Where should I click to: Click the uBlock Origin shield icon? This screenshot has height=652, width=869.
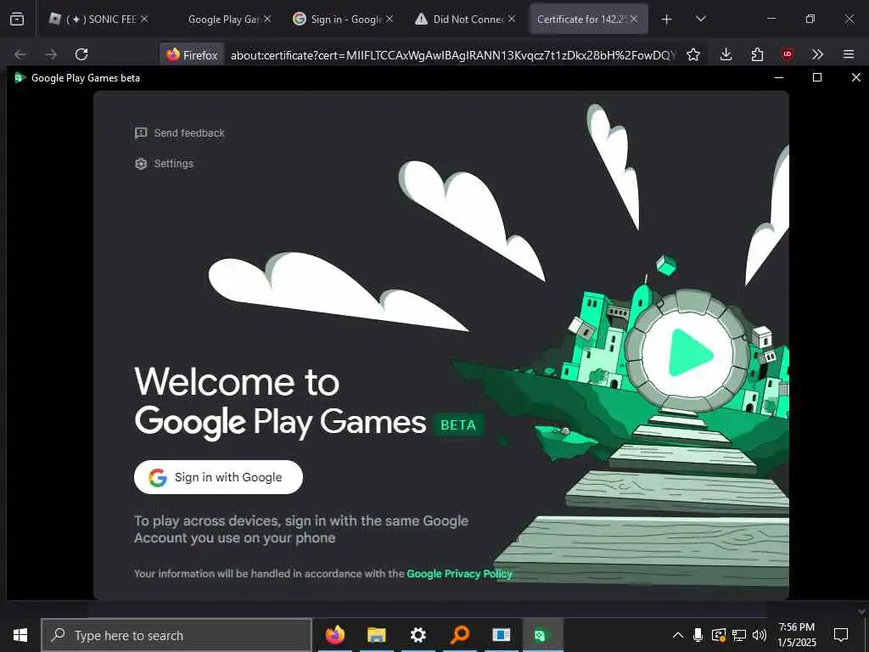coord(787,54)
